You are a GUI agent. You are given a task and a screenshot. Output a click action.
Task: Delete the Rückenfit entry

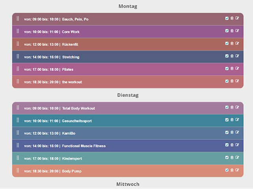(232, 43)
